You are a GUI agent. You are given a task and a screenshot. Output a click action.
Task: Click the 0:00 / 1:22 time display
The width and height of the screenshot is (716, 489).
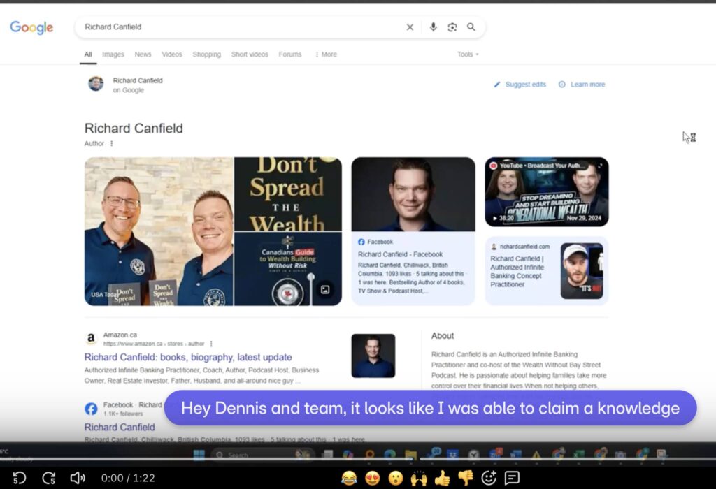129,478
